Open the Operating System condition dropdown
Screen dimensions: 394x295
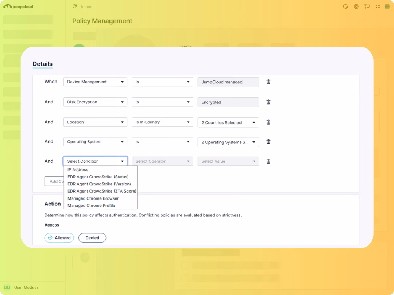coord(95,142)
